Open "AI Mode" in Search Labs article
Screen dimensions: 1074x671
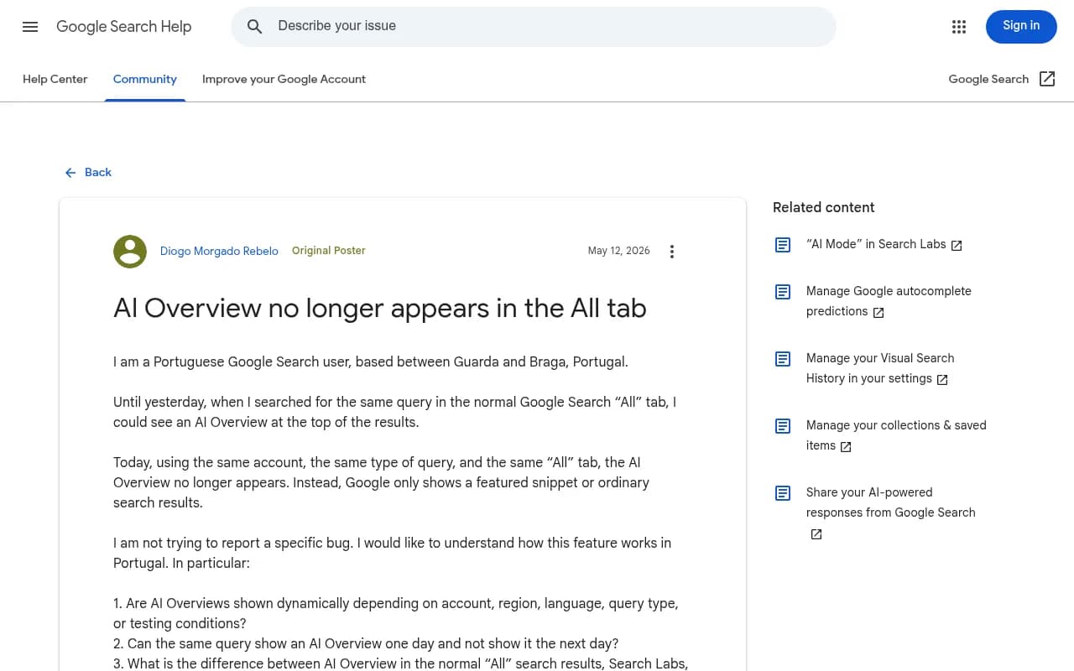click(x=876, y=244)
